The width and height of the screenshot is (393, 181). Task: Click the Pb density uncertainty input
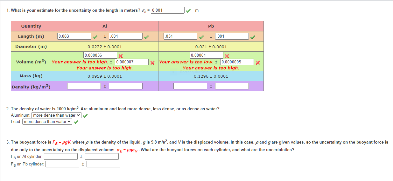232,86
